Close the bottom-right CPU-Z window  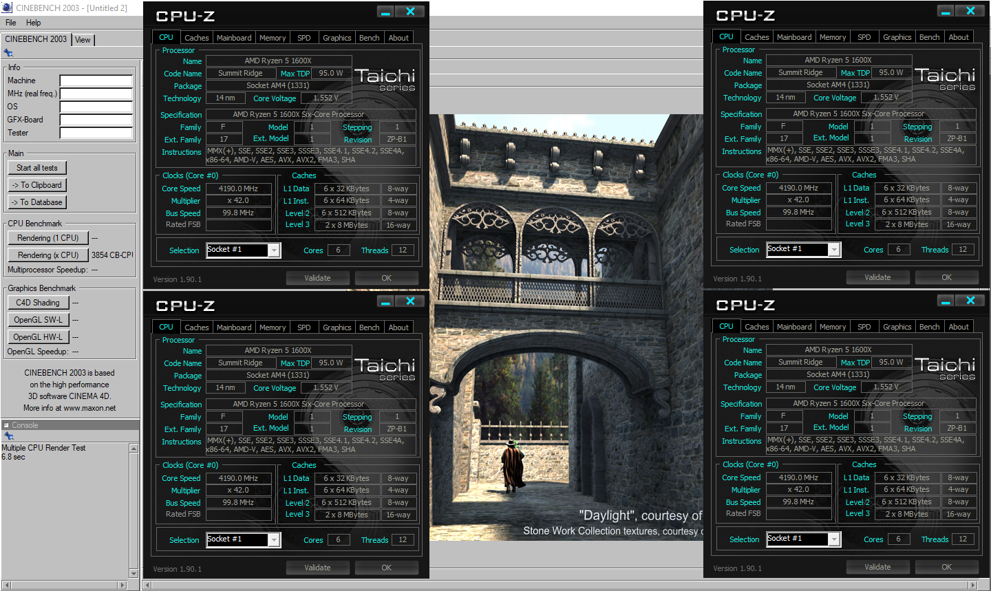point(970,301)
